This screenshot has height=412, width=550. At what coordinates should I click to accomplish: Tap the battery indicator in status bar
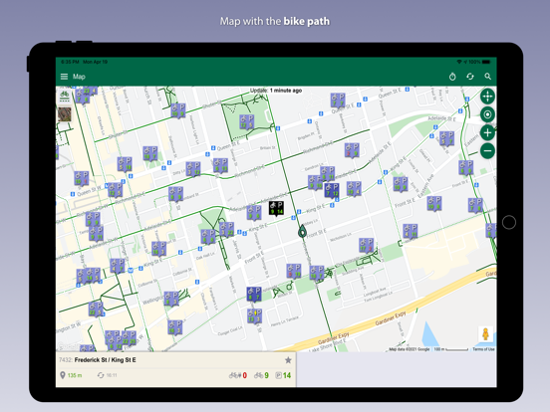click(x=486, y=62)
